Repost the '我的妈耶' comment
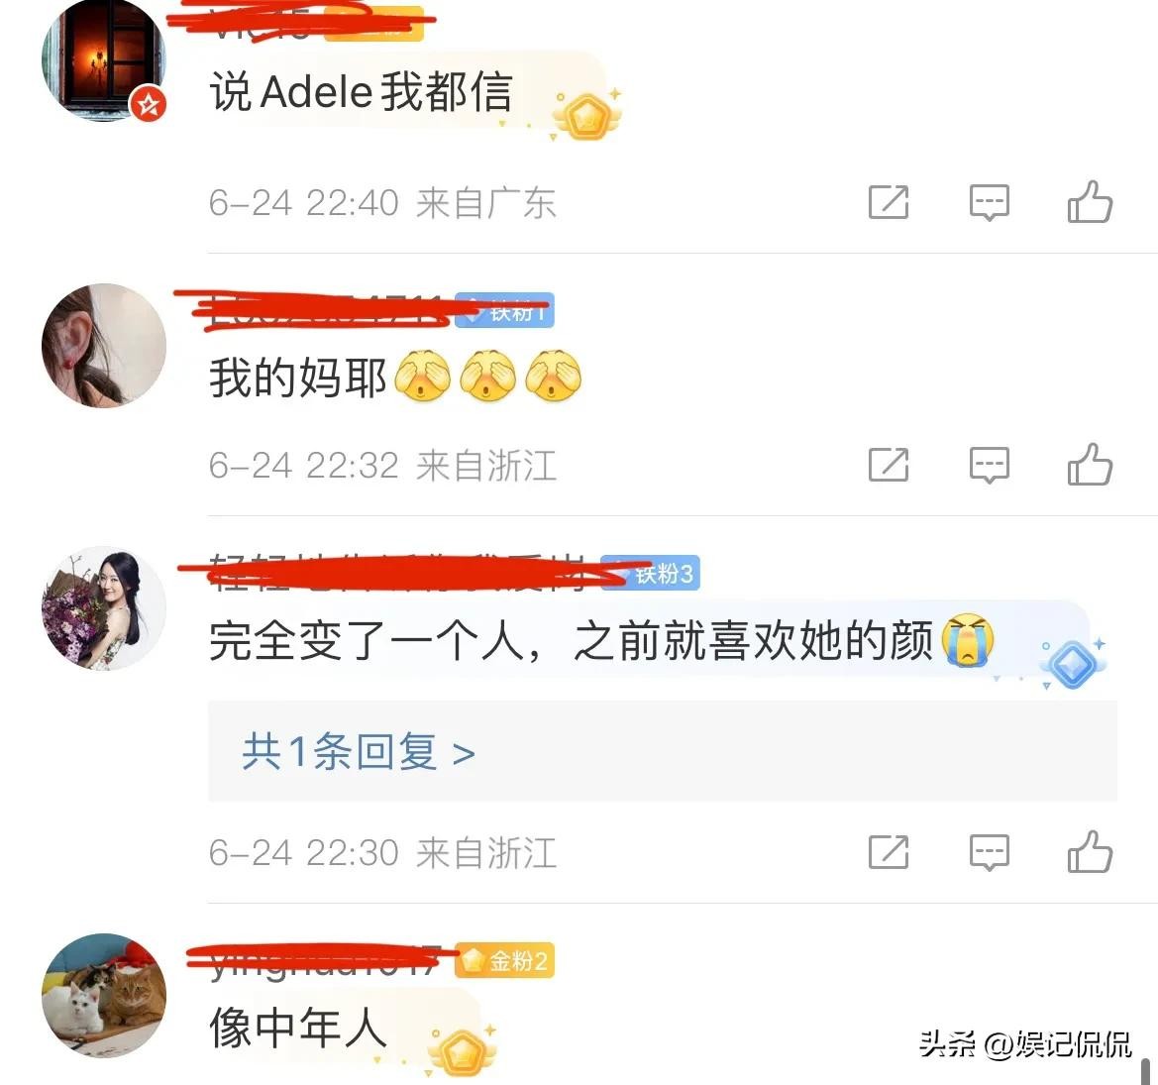Image resolution: width=1158 pixels, height=1085 pixels. (x=889, y=466)
